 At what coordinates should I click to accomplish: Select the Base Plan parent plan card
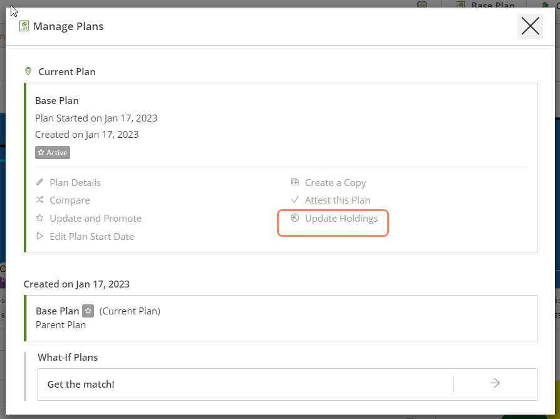coord(281,318)
